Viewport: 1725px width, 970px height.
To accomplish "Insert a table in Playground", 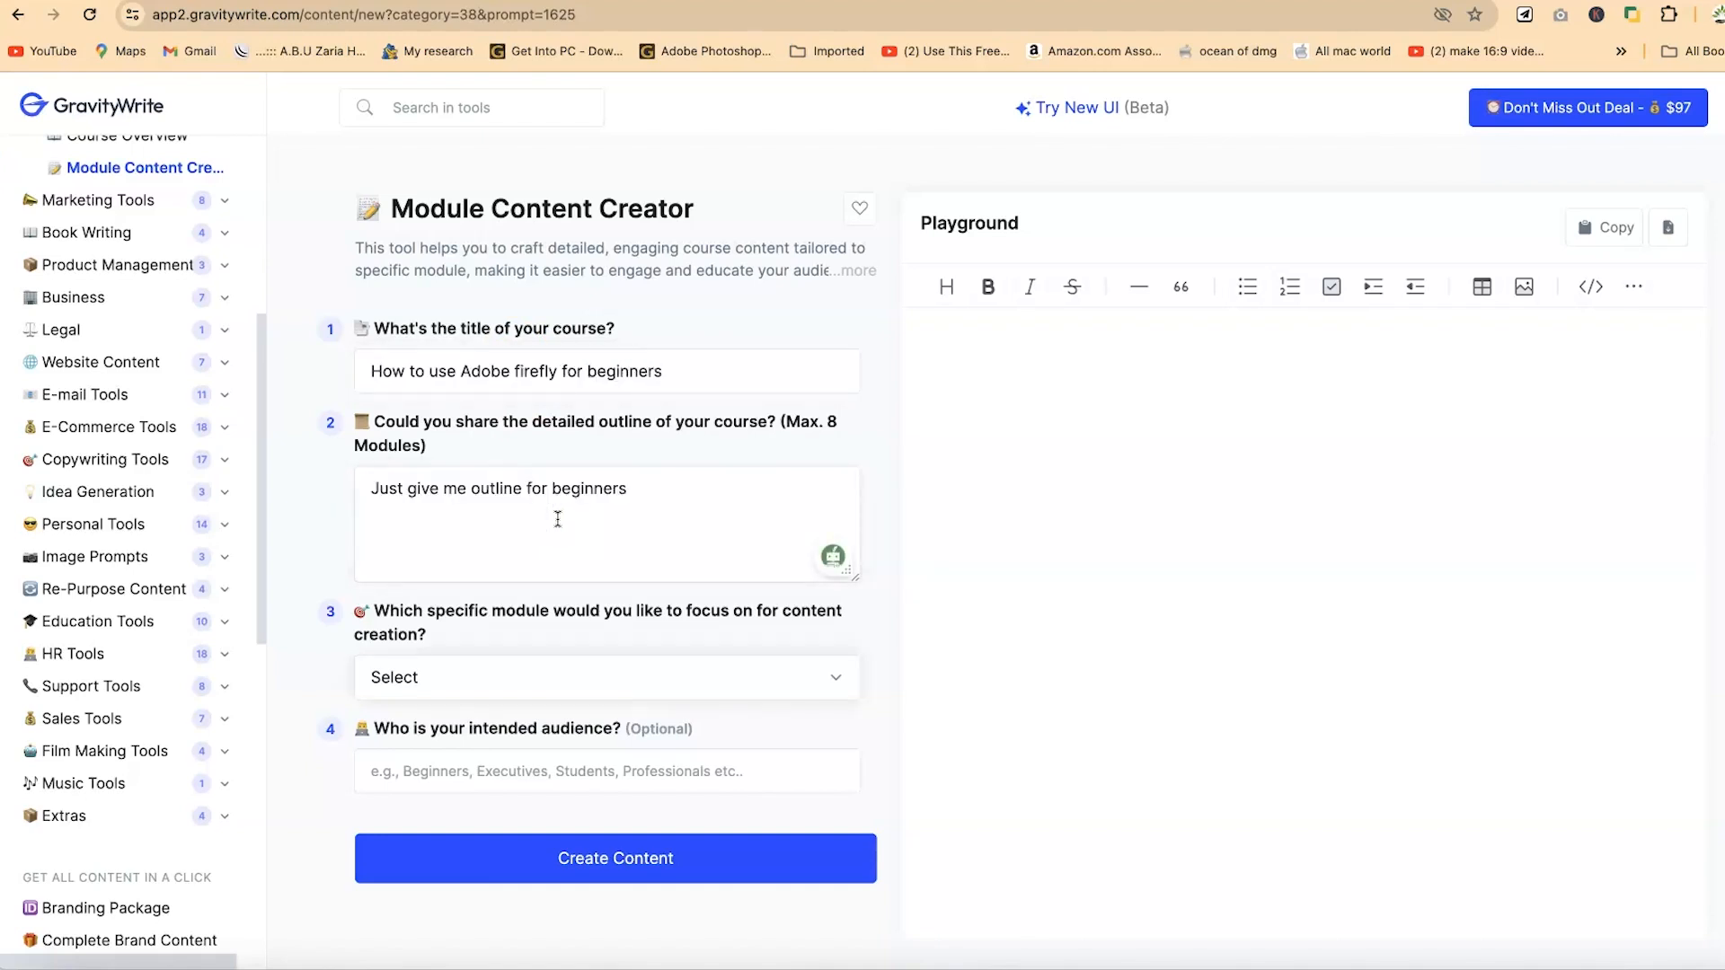I will click(1482, 287).
